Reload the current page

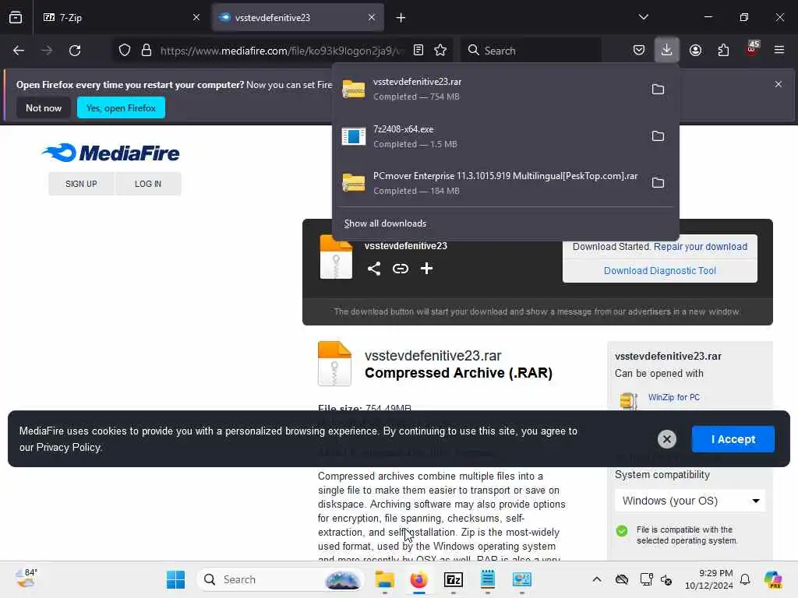click(75, 51)
